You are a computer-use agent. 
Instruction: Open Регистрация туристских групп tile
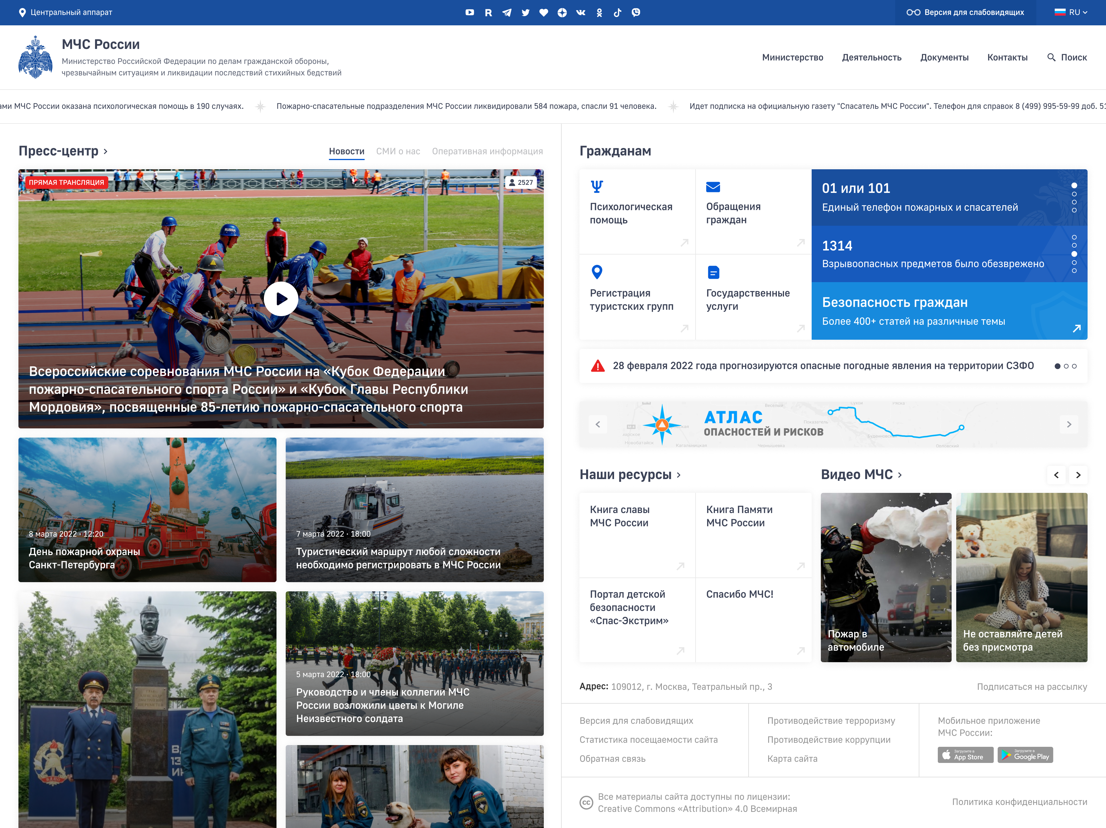637,297
